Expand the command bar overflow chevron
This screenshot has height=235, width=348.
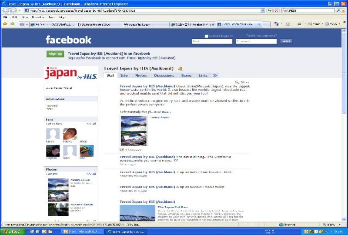click(x=345, y=22)
